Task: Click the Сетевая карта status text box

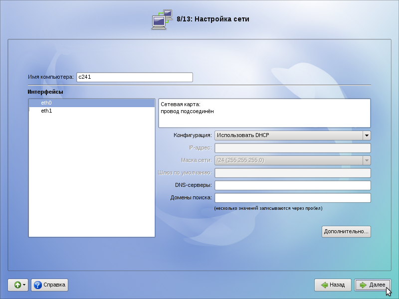Action: 264,113
